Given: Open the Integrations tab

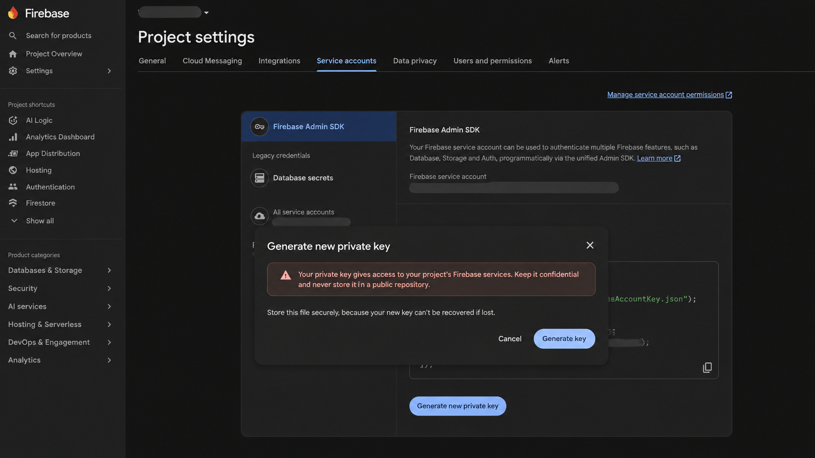Looking at the screenshot, I should coord(279,61).
